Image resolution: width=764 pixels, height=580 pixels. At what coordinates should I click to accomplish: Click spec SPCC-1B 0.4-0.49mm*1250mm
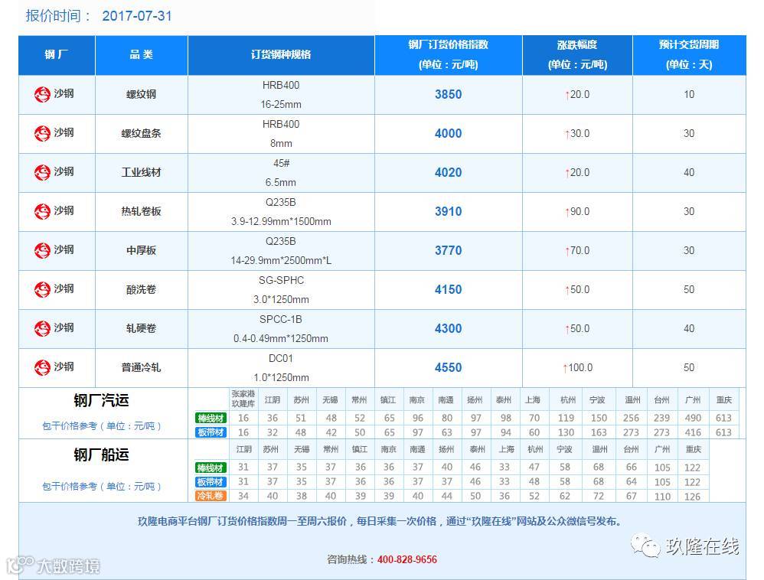tap(281, 329)
